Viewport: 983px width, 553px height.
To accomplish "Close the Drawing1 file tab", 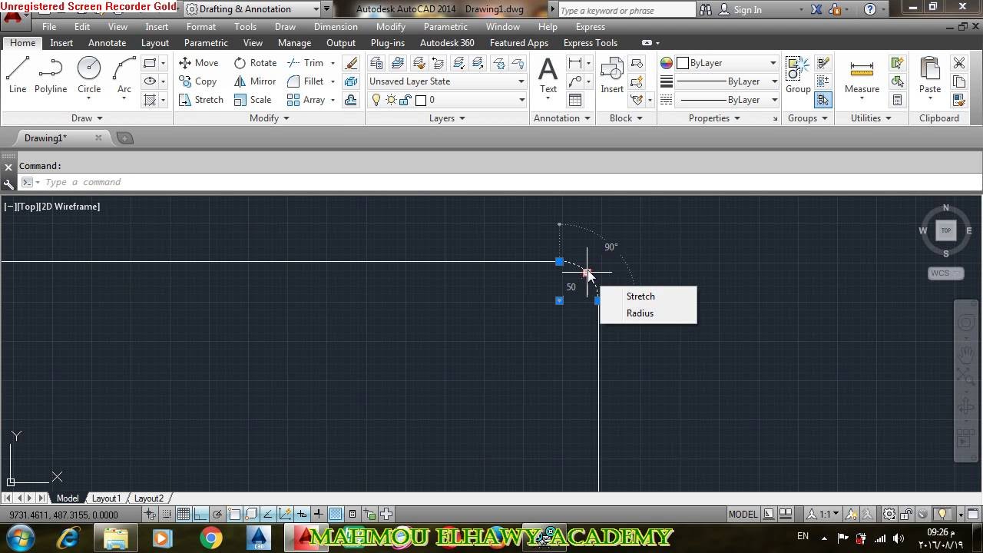I will [x=98, y=138].
